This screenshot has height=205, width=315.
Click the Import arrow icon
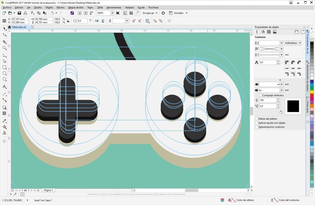click(x=80, y=13)
